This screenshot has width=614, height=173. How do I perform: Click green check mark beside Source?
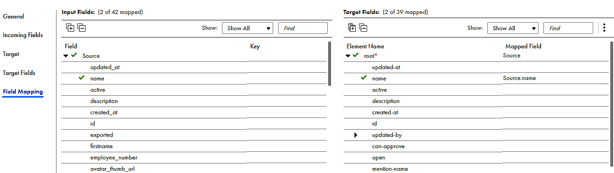74,56
